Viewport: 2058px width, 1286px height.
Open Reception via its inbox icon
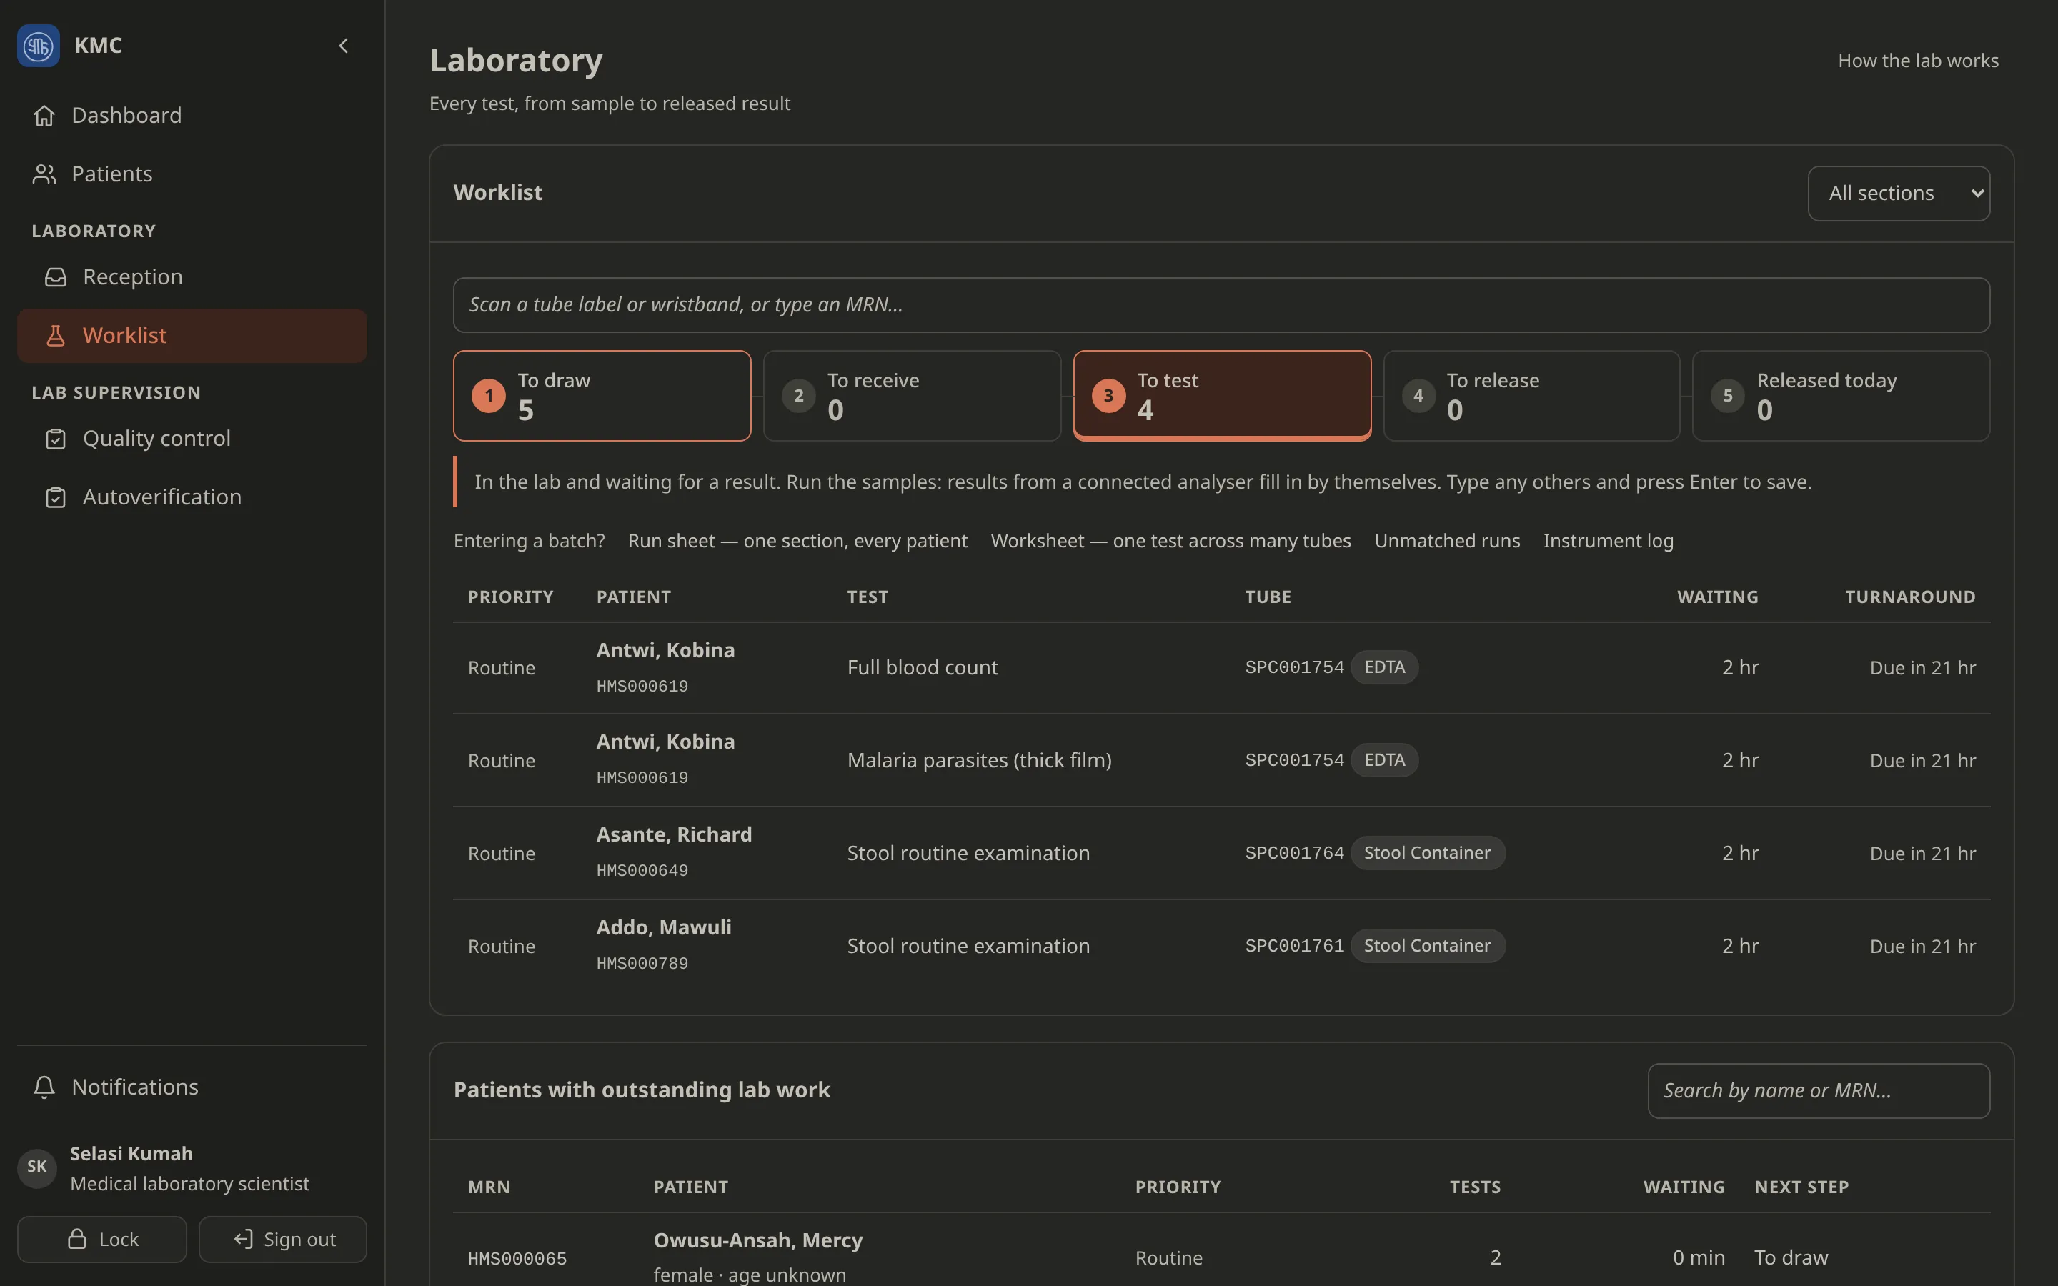point(55,277)
